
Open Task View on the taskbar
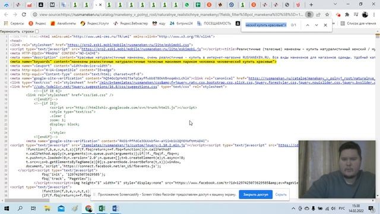pos(33,209)
